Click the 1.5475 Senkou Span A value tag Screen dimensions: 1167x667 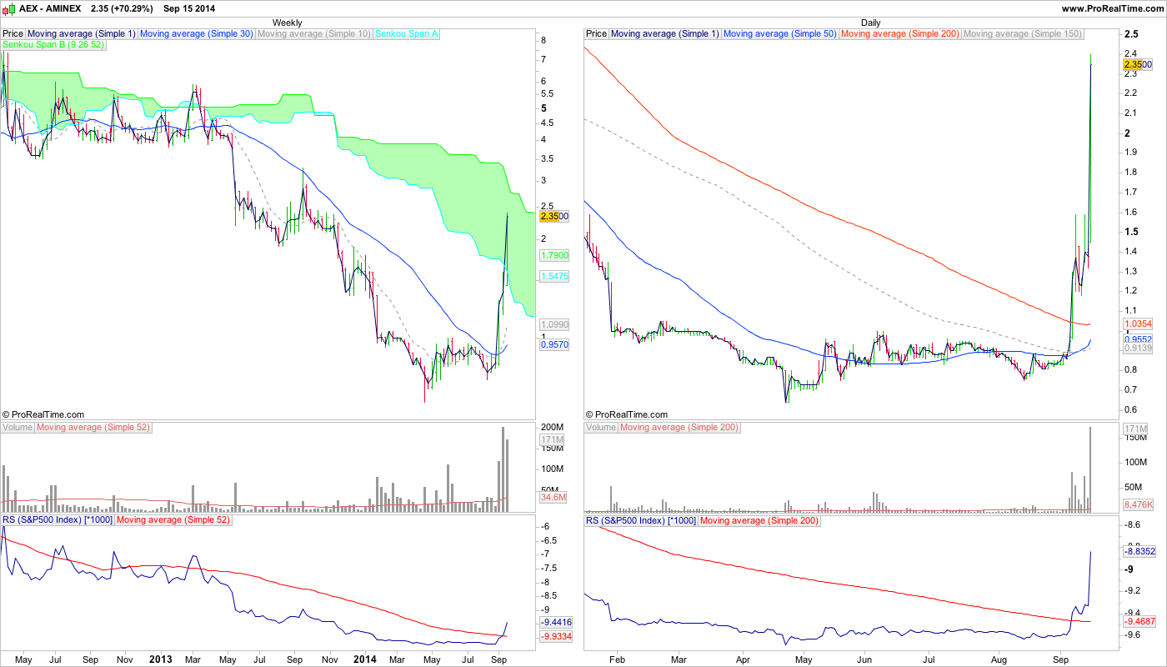point(554,275)
